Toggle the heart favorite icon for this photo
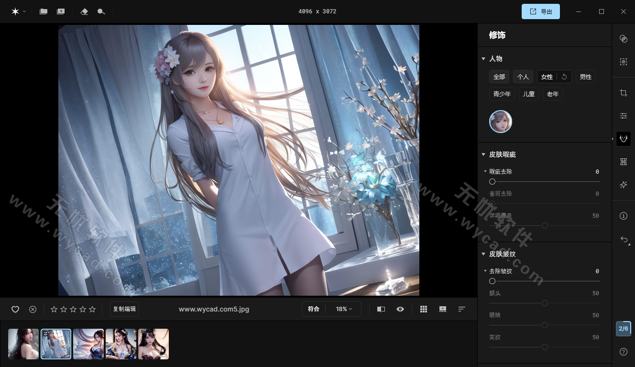The width and height of the screenshot is (635, 367). point(15,309)
